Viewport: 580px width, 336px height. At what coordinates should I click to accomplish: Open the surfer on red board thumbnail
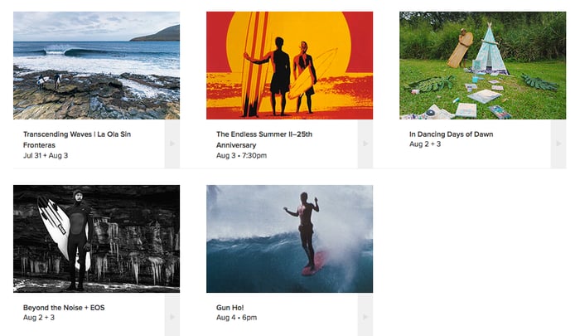point(289,239)
